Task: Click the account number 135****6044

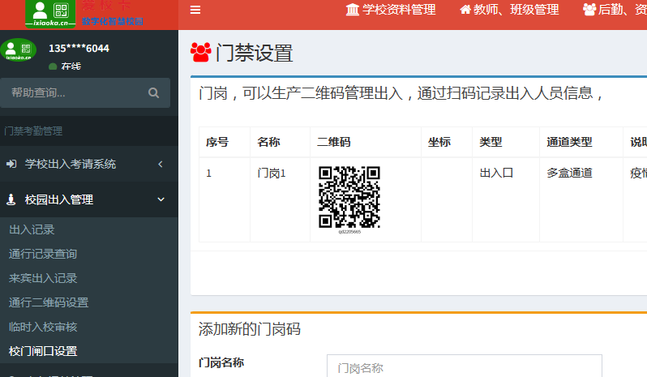Action: point(79,49)
